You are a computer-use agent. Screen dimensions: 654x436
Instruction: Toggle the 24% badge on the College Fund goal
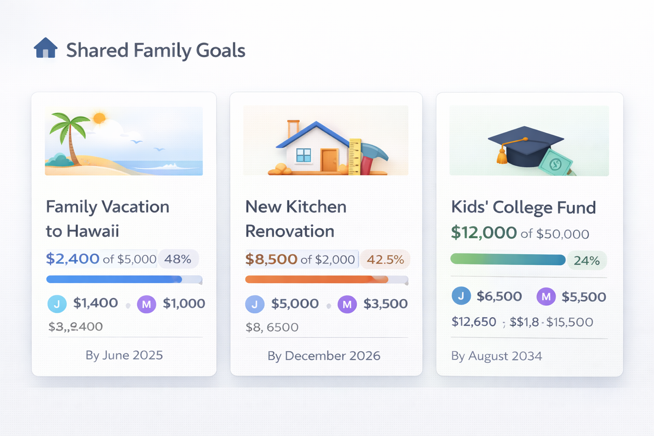[587, 260]
